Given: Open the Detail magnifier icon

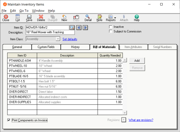Looking at the screenshot, I should (88, 18).
